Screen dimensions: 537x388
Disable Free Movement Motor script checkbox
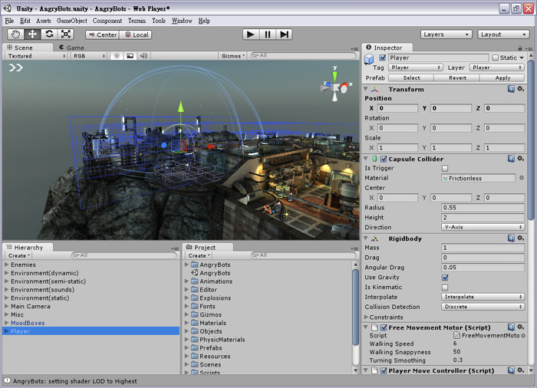[x=384, y=327]
